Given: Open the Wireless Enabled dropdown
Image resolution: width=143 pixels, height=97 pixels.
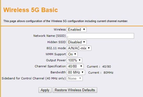Looking at the screenshot, I should (x=77, y=29).
